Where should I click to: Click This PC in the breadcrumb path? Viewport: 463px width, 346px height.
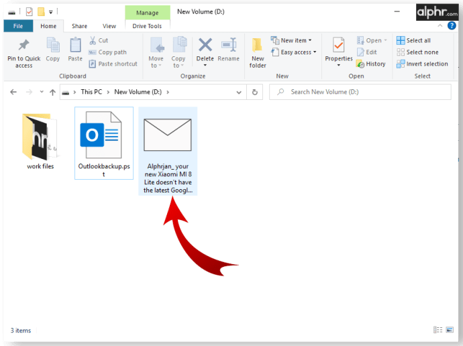click(x=91, y=92)
